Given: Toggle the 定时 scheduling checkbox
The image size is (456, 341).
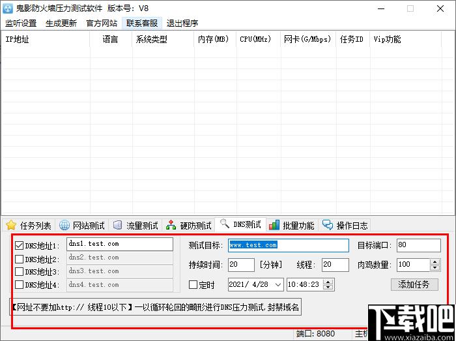Looking at the screenshot, I should (x=193, y=284).
